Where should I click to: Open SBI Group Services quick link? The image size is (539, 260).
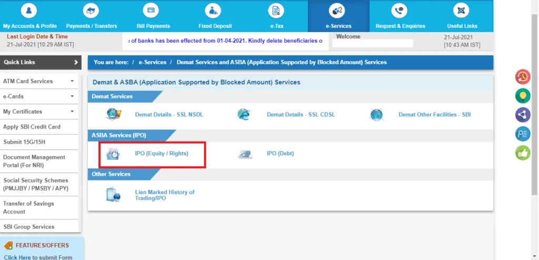[x=29, y=227]
